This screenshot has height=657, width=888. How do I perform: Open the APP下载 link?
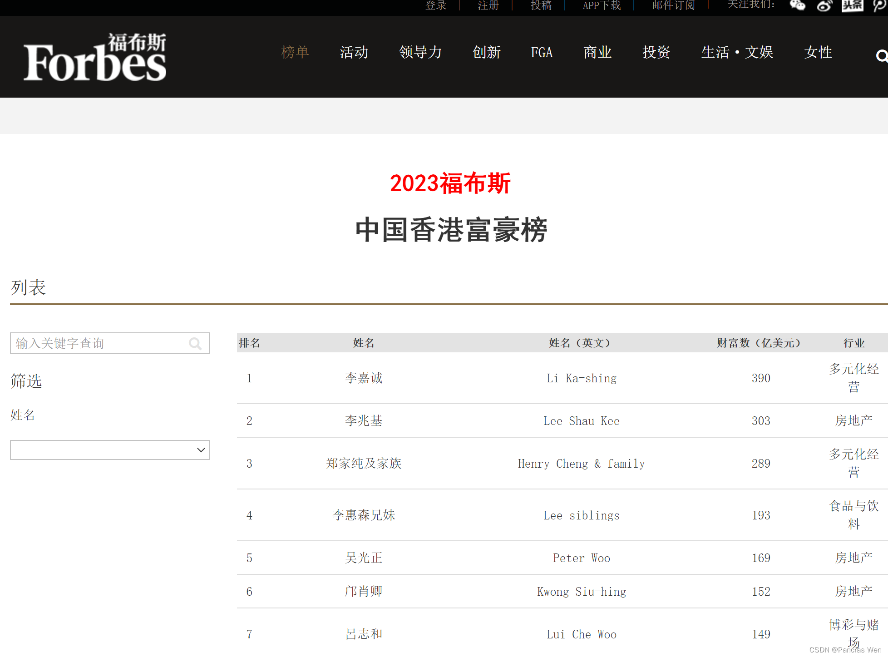coord(602,5)
